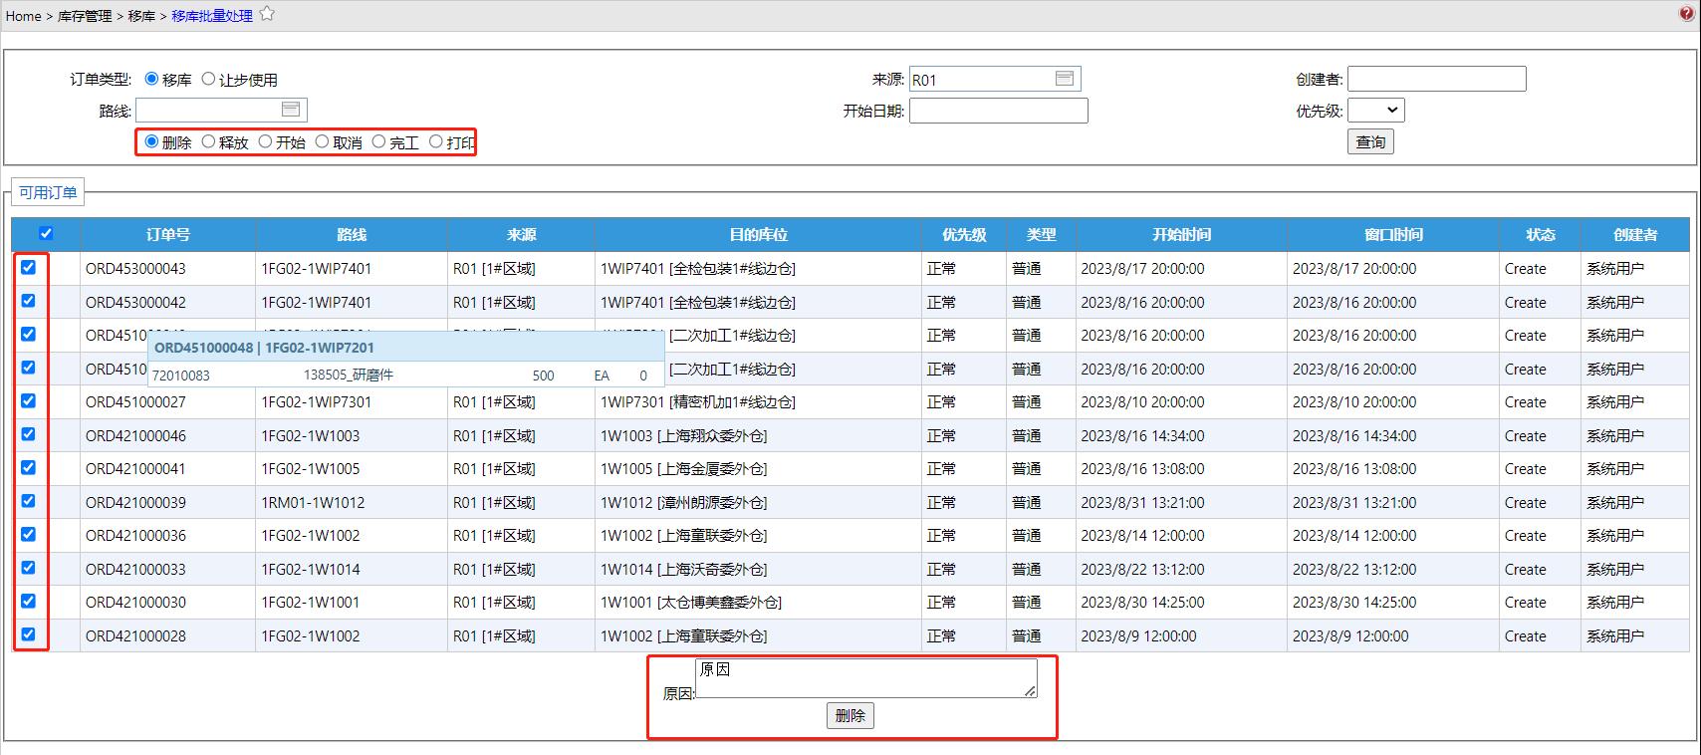Uncheck the row ORD451000027 checkbox

[28, 400]
